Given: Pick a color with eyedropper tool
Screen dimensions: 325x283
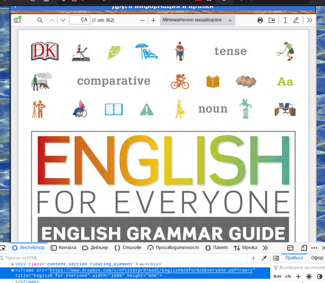Looking at the screenshot, I should pos(264,258).
